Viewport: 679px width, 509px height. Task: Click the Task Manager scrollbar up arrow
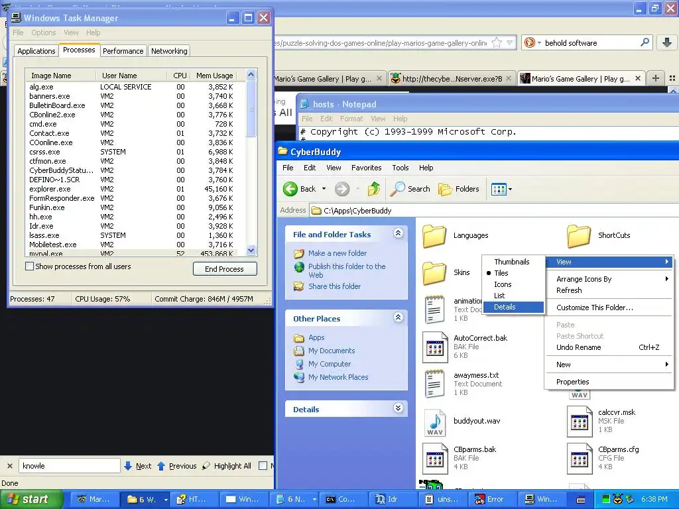pyautogui.click(x=251, y=74)
